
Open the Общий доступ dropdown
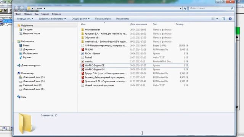pyautogui.click(x=80, y=19)
